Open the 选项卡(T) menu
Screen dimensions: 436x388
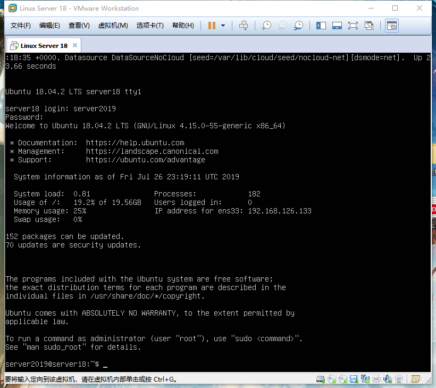click(x=150, y=26)
